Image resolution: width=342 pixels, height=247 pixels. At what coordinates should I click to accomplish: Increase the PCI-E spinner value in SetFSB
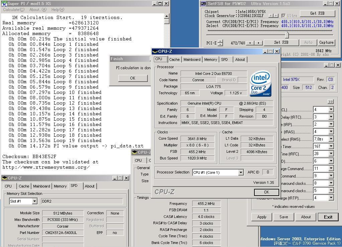[x=220, y=41]
